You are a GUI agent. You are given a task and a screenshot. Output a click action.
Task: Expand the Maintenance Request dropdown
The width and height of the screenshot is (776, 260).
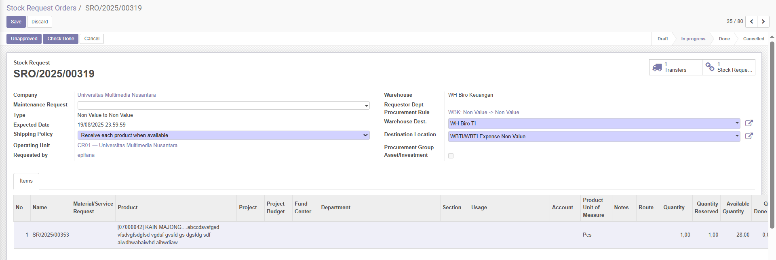(x=366, y=106)
